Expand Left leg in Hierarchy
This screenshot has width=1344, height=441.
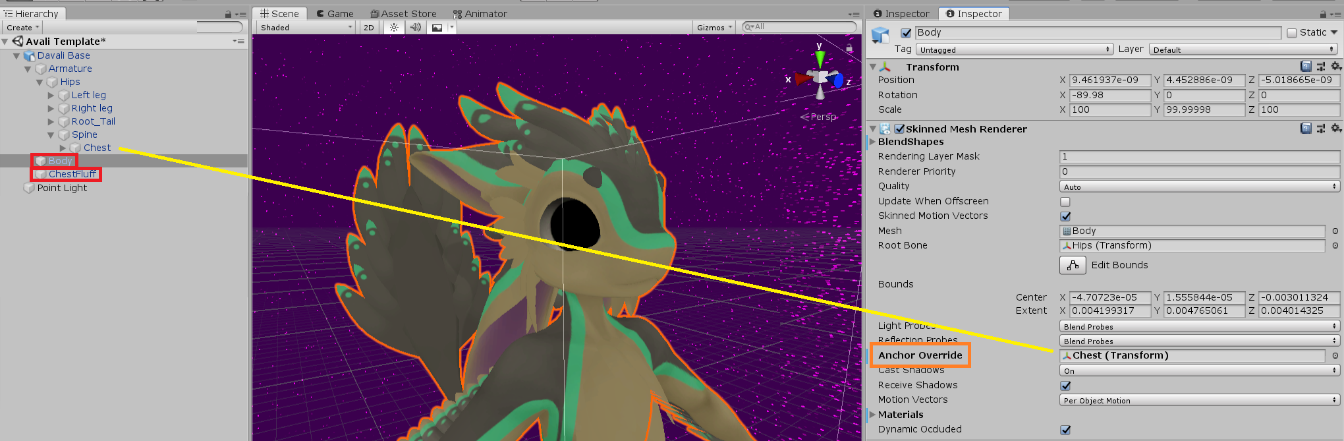51,95
